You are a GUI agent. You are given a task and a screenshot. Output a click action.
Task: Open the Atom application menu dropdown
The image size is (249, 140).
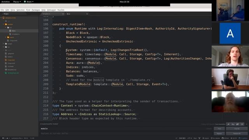point(28,2)
